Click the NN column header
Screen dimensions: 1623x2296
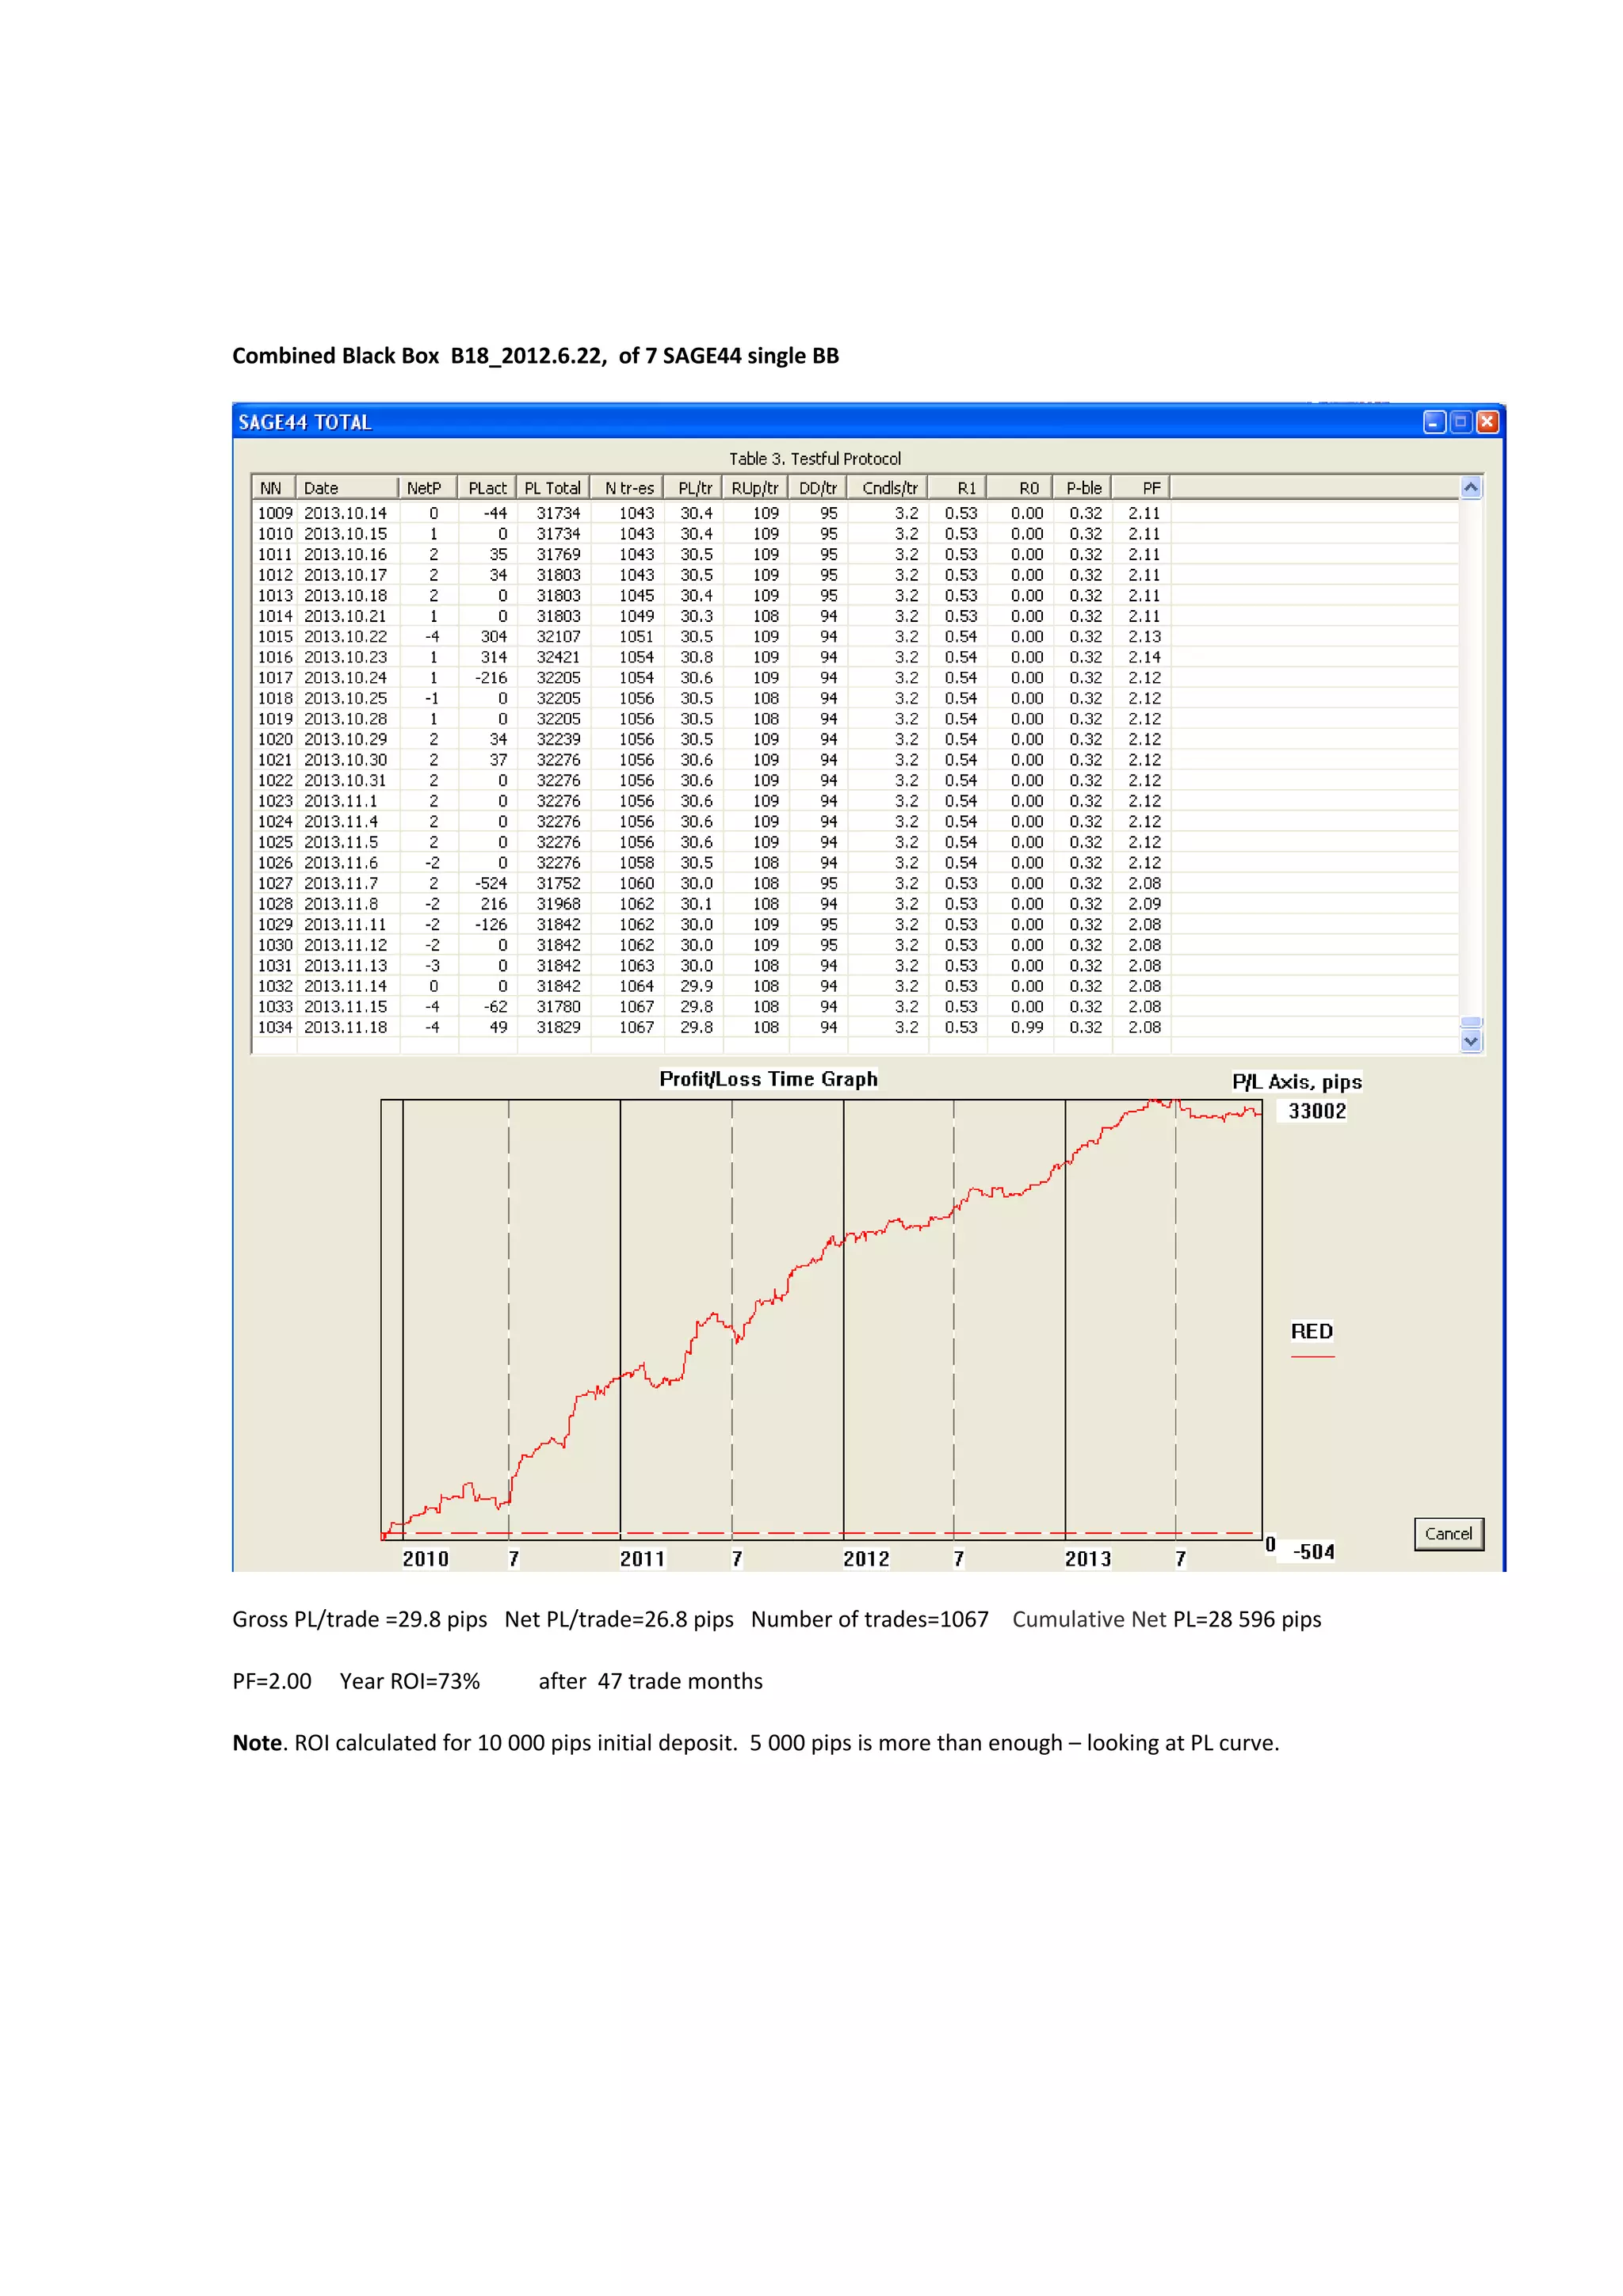(271, 488)
